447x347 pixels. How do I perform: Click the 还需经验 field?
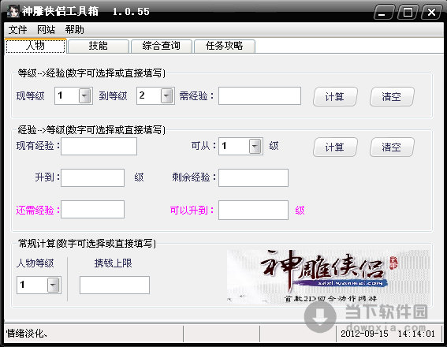pyautogui.click(x=93, y=209)
